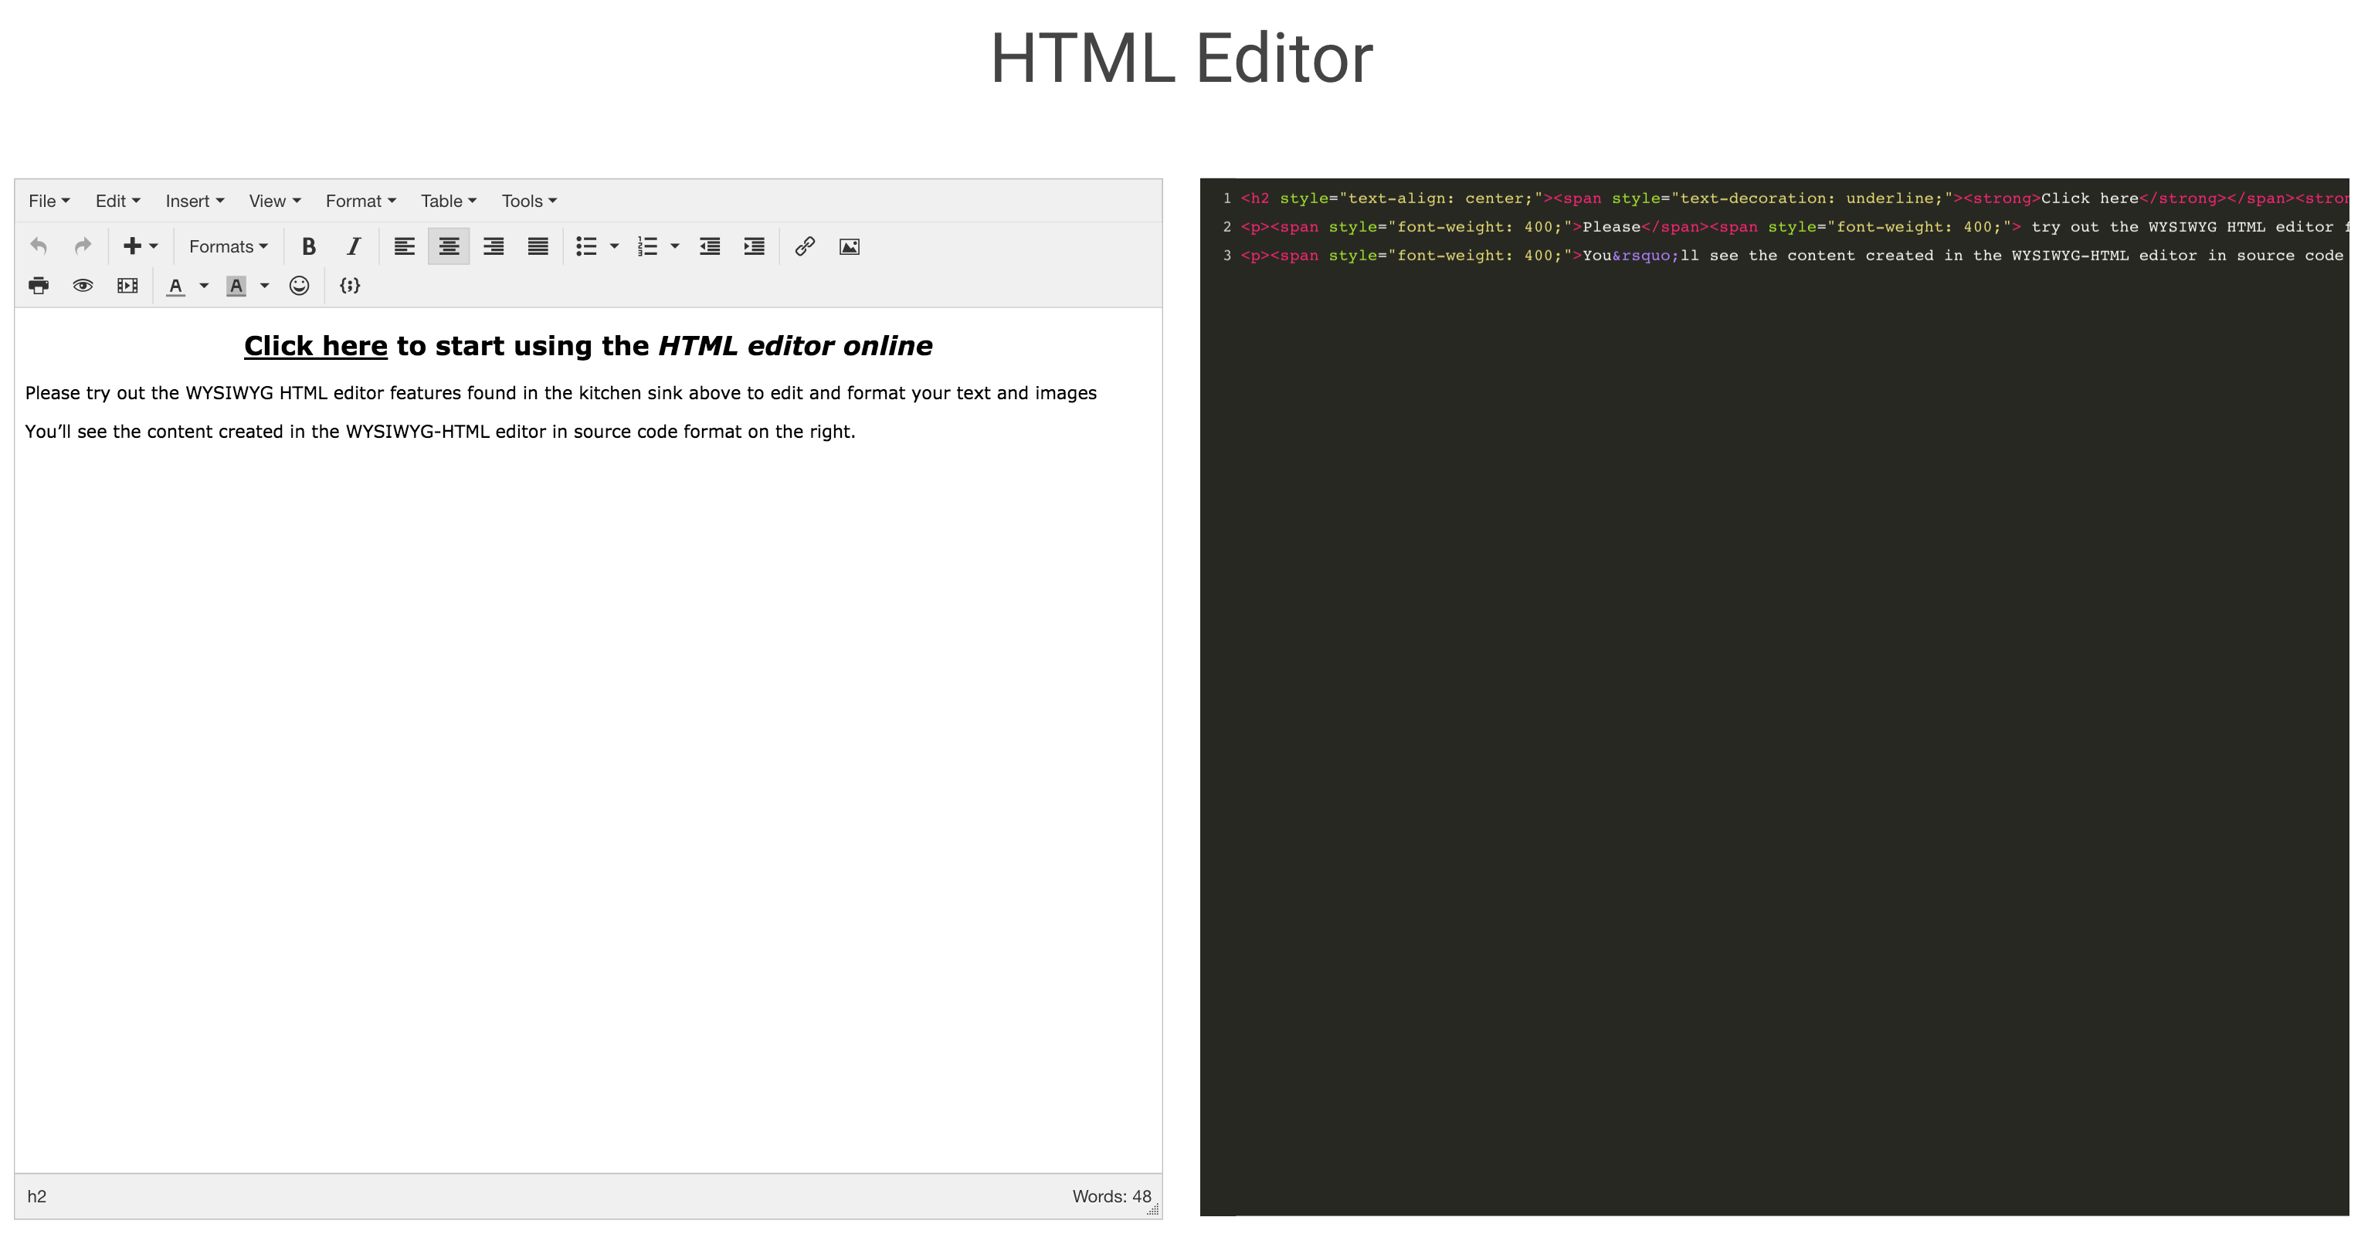
Task: Open the Insert menu
Action: point(188,201)
